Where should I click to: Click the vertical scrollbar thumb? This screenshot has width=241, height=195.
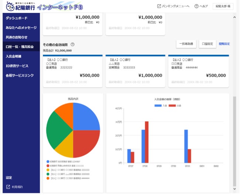click(x=234, y=141)
